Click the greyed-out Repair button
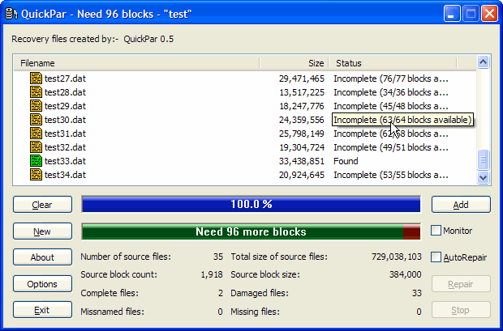Image resolution: width=503 pixels, height=331 pixels. click(x=461, y=284)
